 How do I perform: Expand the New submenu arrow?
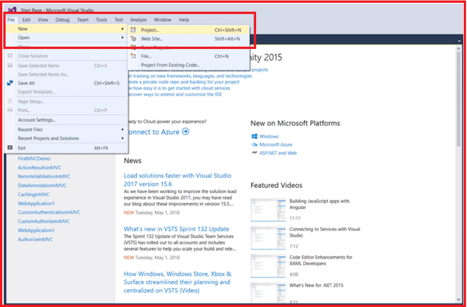pos(122,29)
